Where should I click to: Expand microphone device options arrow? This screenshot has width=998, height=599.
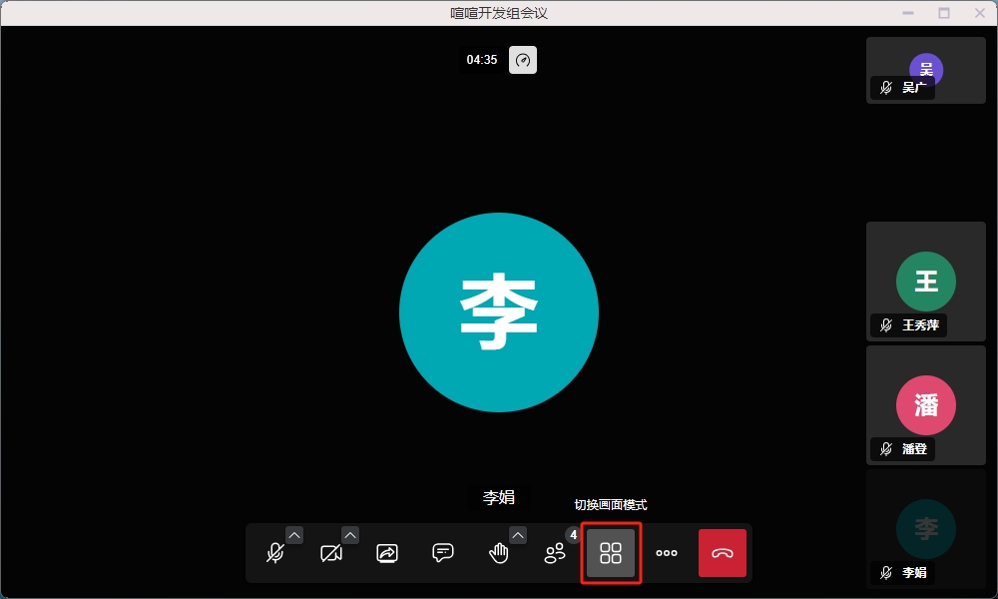tap(294, 535)
